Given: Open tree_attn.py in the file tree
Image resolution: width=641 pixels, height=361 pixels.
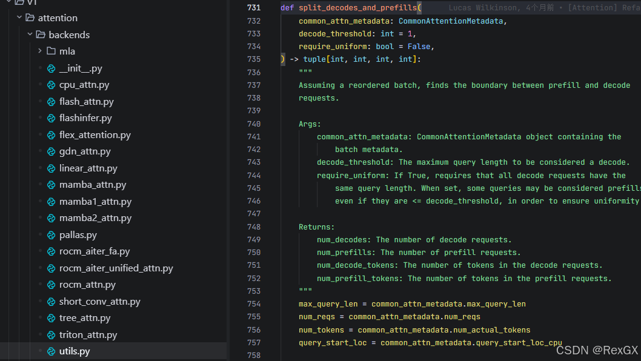Looking at the screenshot, I should coord(85,318).
